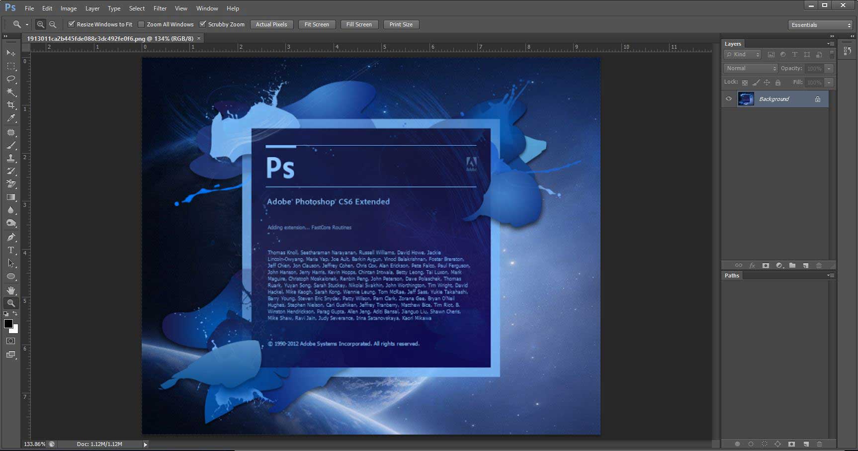Toggle lock position
The width and height of the screenshot is (858, 451).
click(x=767, y=83)
